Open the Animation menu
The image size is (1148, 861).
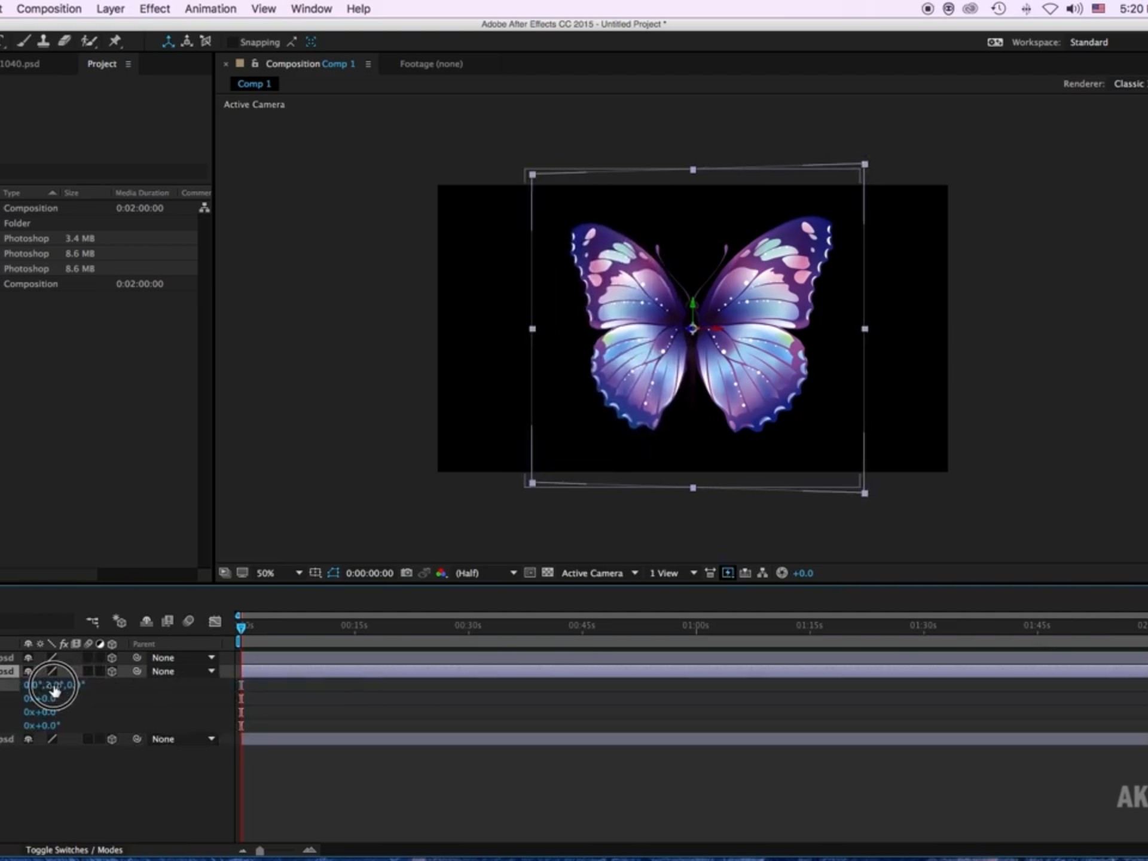coord(210,9)
